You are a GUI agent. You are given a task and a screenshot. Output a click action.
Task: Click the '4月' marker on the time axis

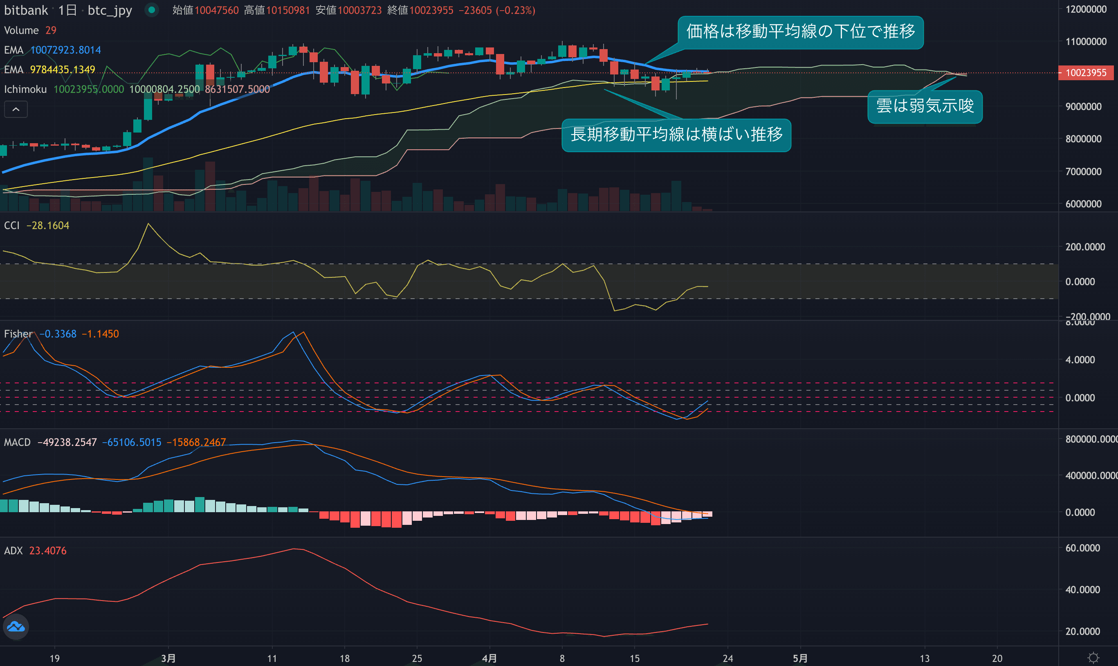coord(489,658)
